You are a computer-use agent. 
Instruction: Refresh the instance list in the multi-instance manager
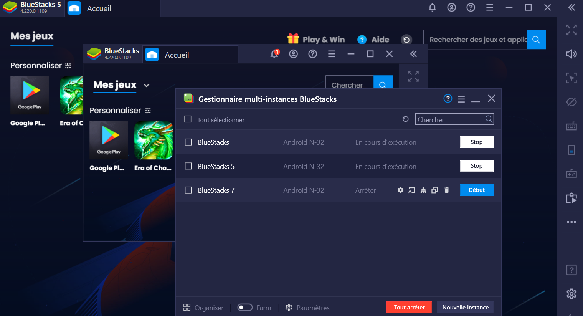point(405,119)
